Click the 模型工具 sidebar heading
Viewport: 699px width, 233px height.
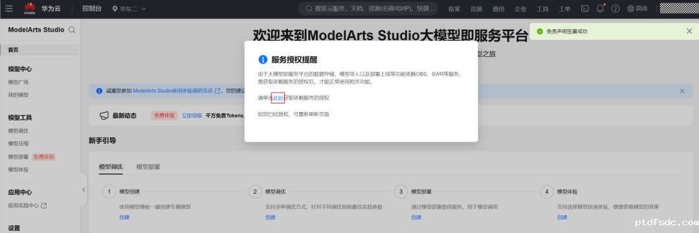point(20,118)
